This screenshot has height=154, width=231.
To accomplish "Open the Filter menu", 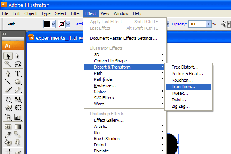I will point(75,13).
